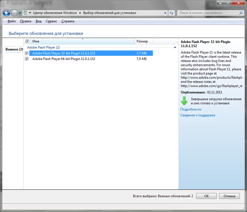Click the Опубликовано date 02.11.2011

click(x=215, y=92)
